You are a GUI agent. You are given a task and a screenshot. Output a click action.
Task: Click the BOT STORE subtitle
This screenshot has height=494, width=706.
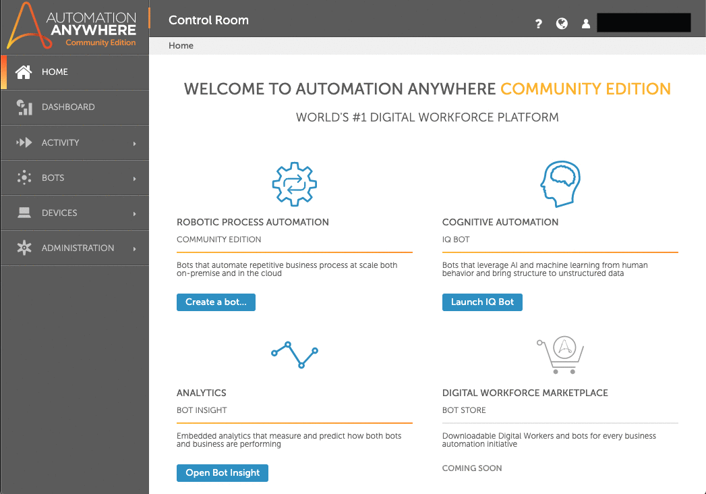tap(464, 410)
